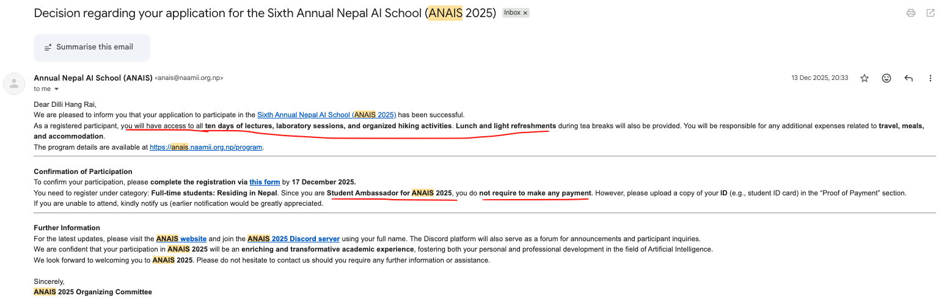Image resolution: width=947 pixels, height=298 pixels.
Task: Click the "17 December 2025." deadline text
Action: click(x=324, y=182)
